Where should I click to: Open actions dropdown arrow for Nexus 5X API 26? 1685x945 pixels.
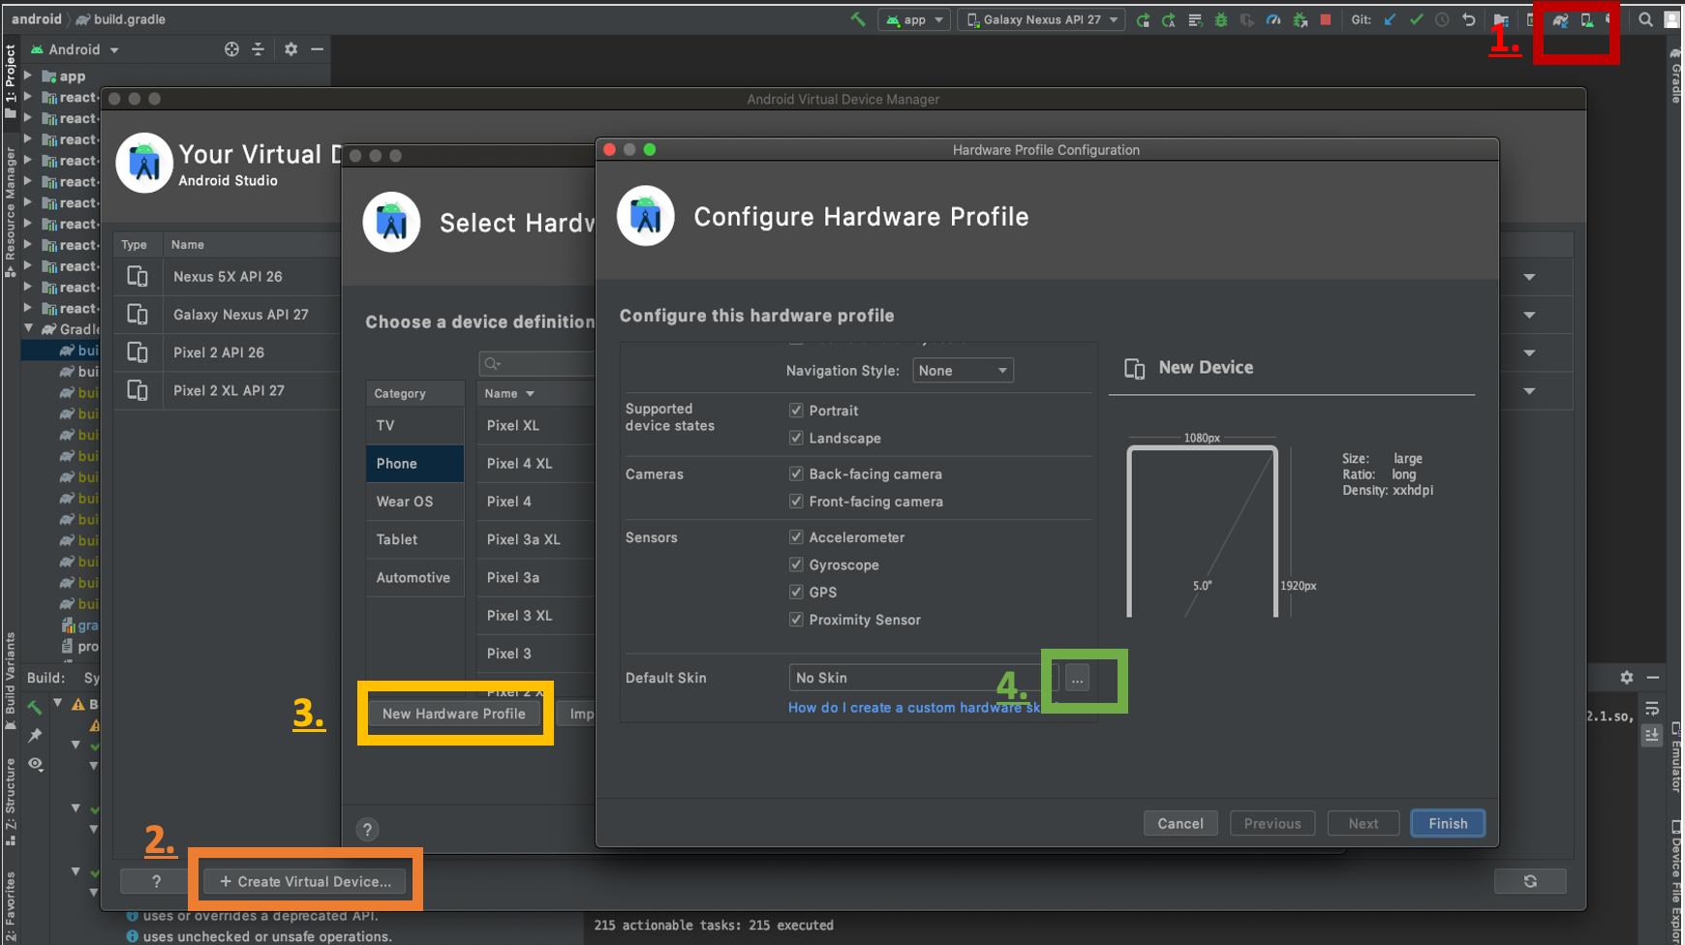pyautogui.click(x=1529, y=277)
